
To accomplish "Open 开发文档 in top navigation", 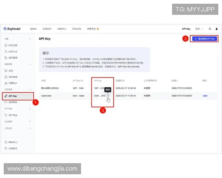I will coord(77,29).
